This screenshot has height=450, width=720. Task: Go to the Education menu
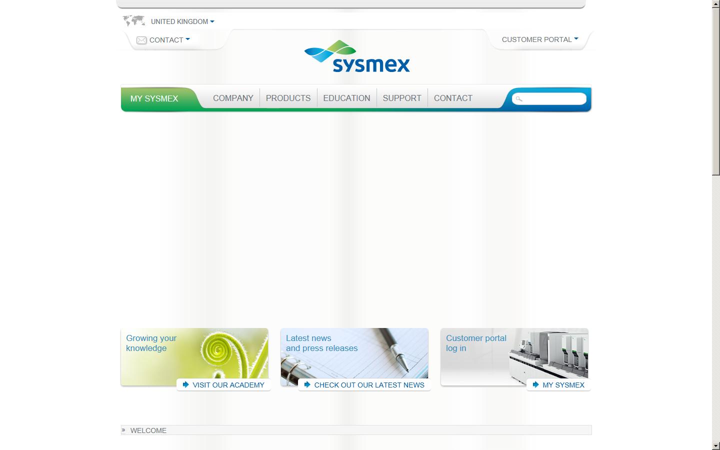coord(346,98)
